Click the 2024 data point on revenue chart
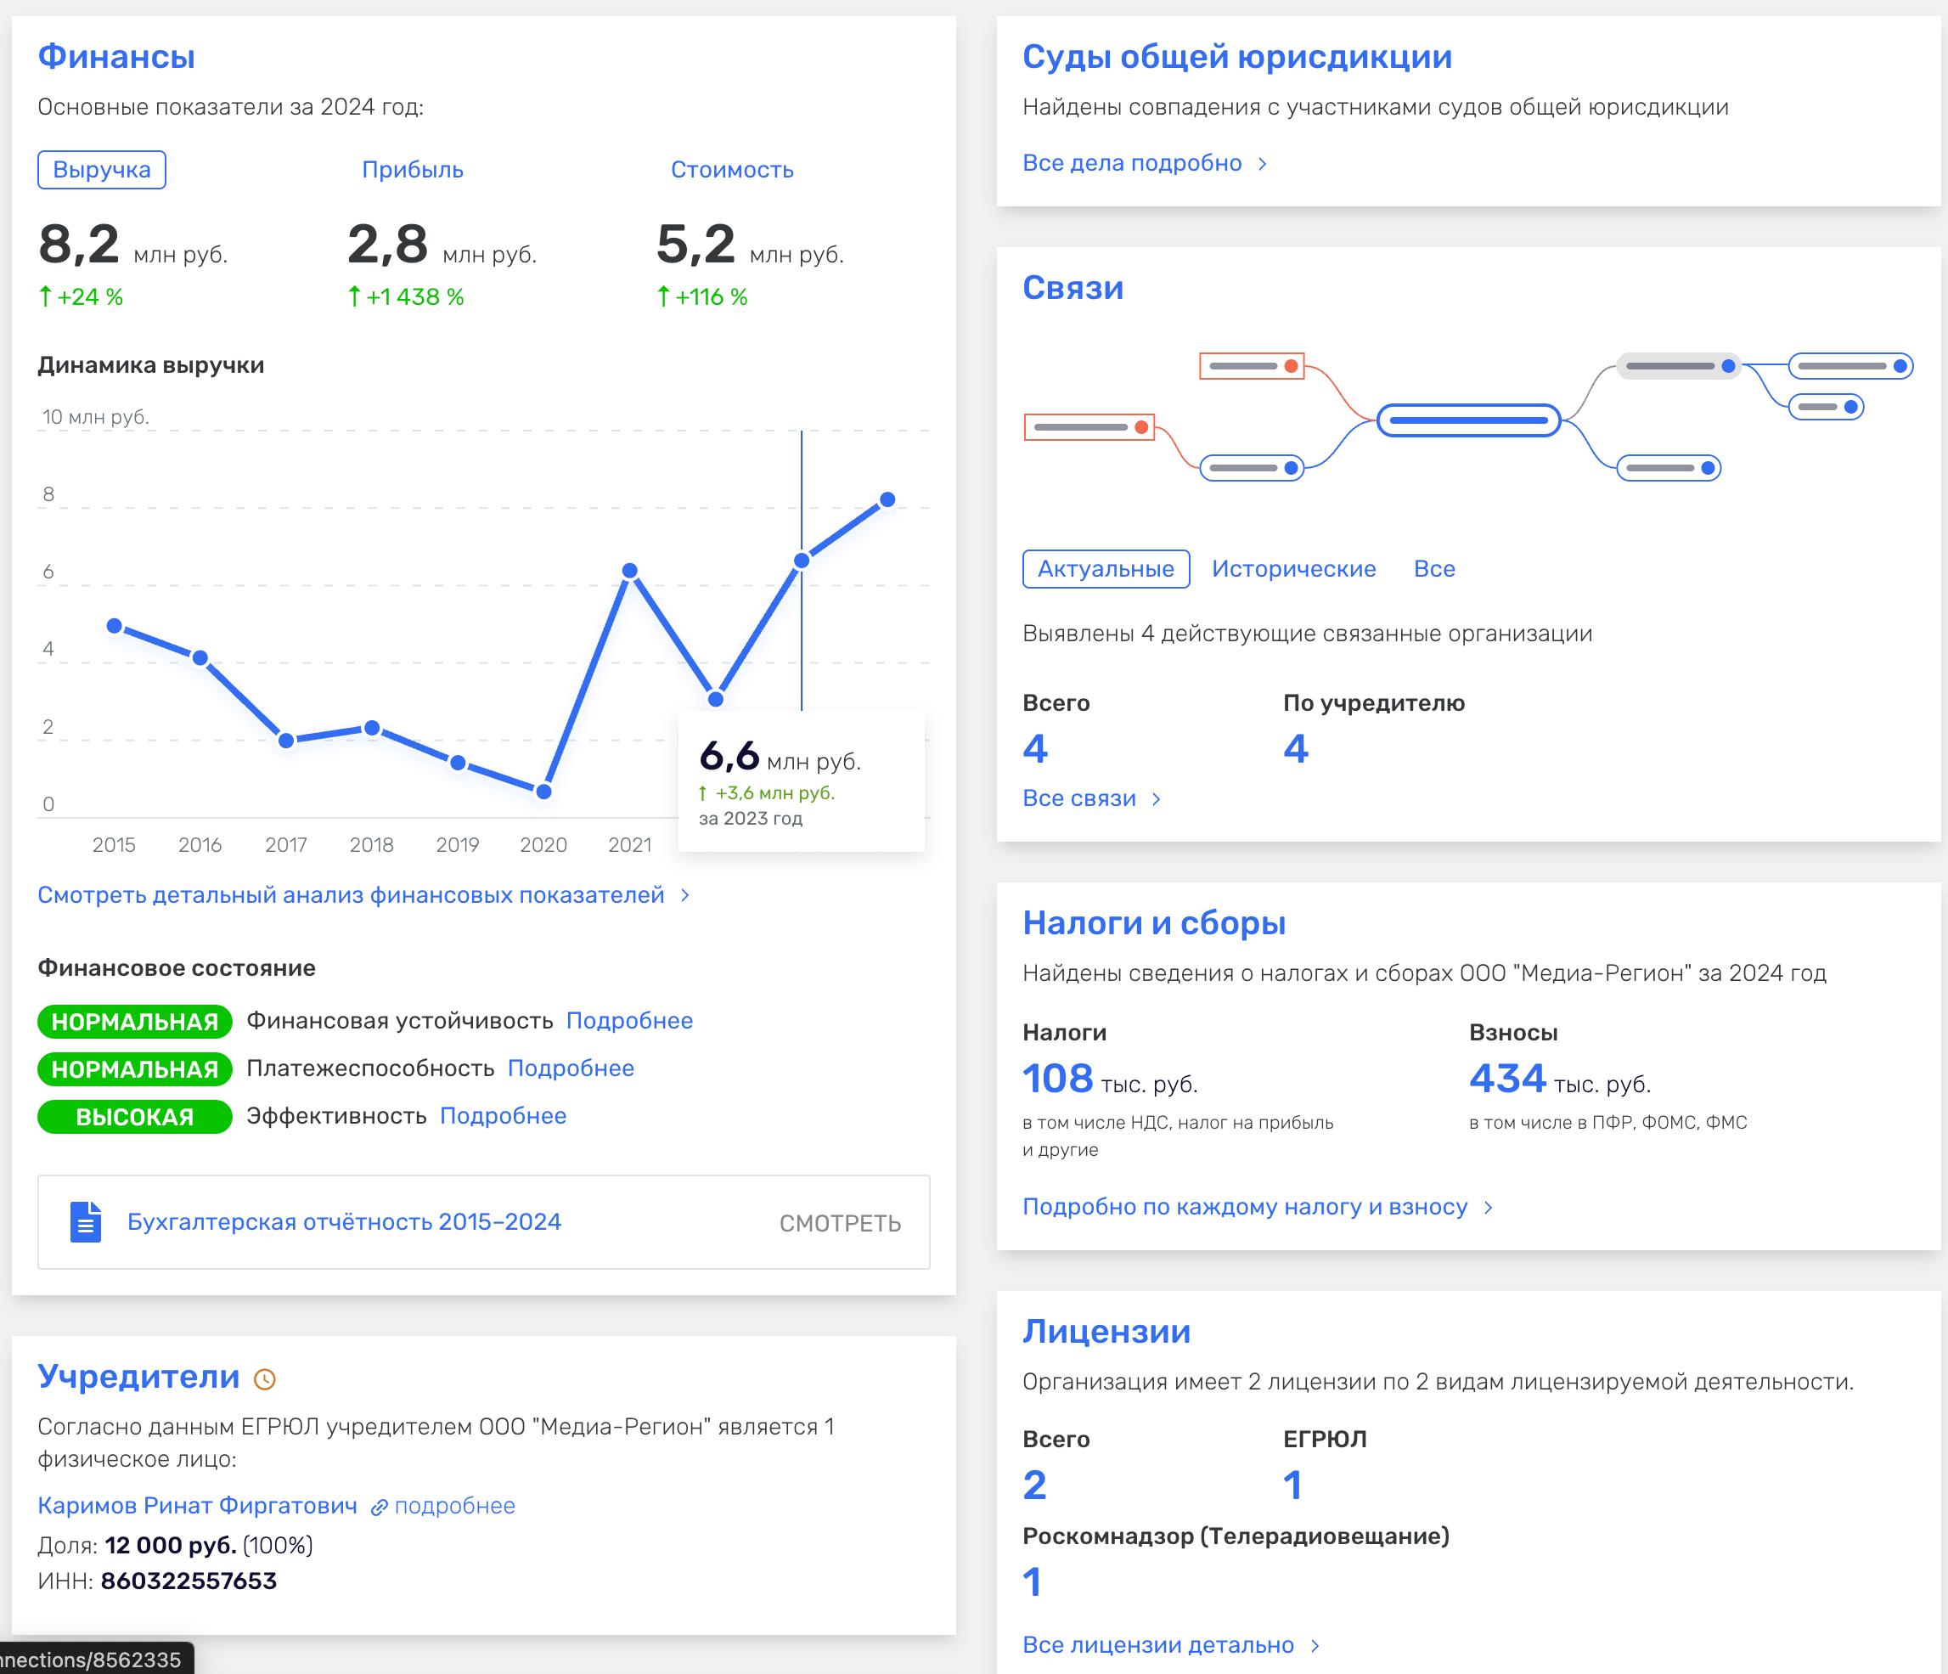 (x=887, y=499)
